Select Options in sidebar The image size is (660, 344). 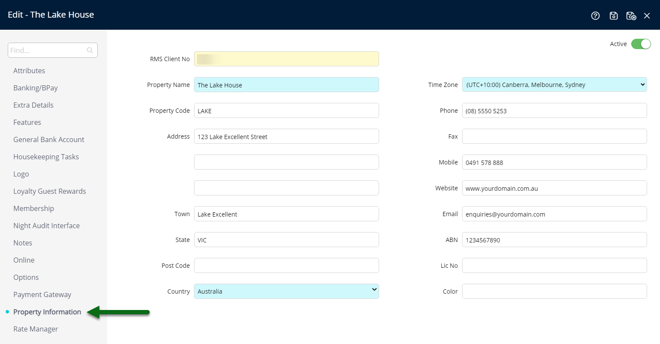pos(26,277)
